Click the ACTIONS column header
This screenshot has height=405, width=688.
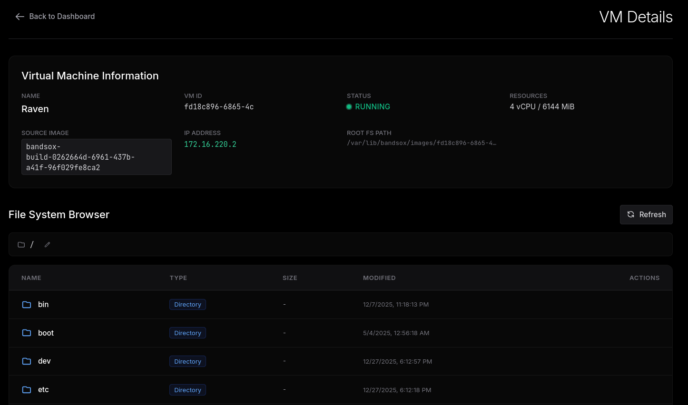[x=644, y=278]
